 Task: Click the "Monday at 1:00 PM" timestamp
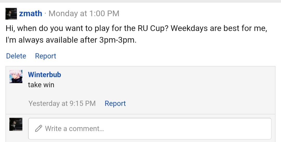point(84,13)
